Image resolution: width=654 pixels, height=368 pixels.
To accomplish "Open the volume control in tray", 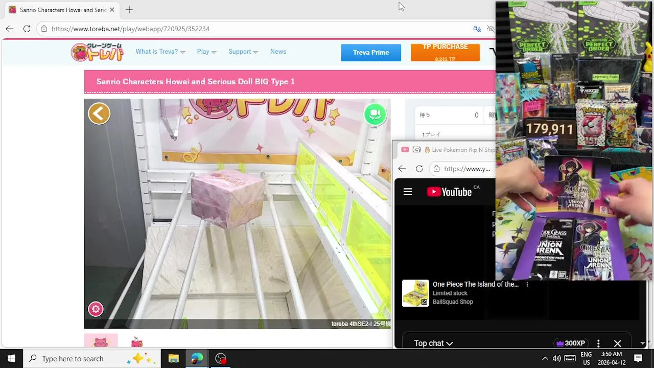I will click(556, 358).
